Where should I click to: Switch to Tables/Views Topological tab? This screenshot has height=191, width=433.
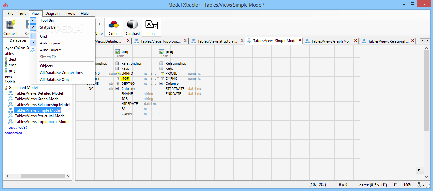tap(161, 41)
